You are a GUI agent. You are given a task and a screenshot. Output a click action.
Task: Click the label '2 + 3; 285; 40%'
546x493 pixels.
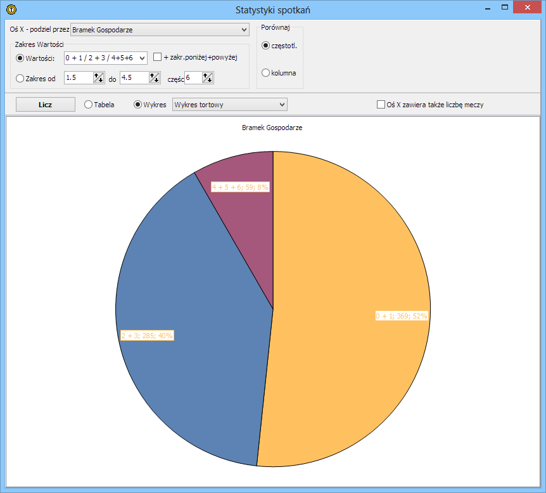[x=147, y=336]
